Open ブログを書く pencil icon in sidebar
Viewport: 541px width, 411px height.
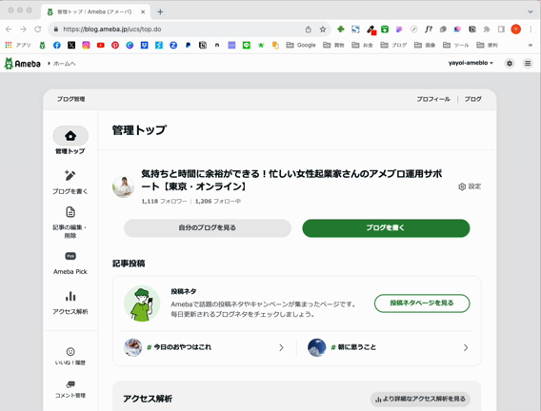[70, 175]
